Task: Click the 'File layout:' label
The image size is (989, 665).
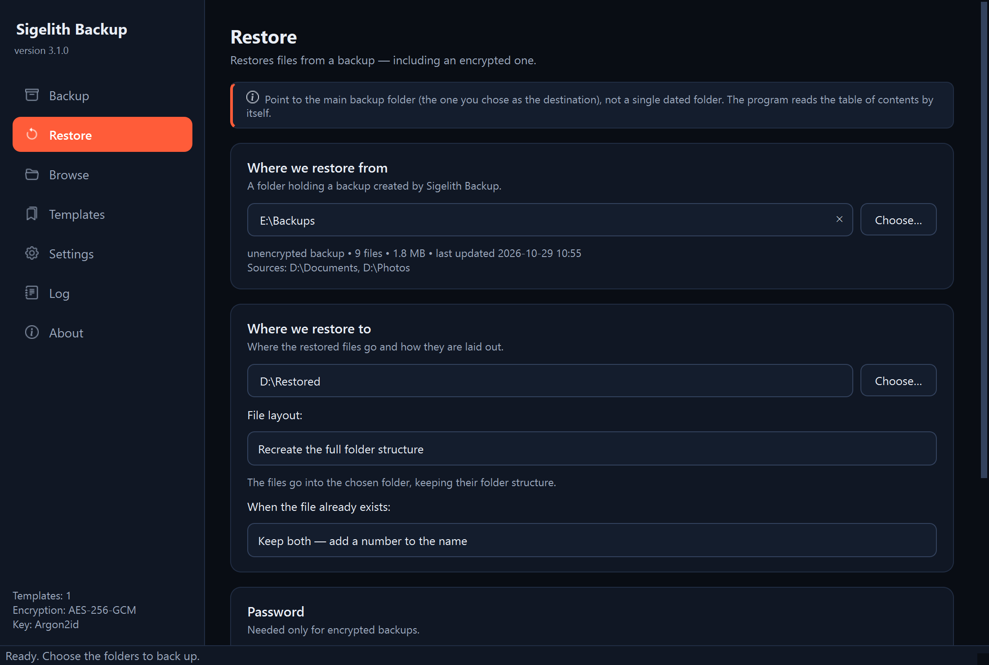Action: 275,416
